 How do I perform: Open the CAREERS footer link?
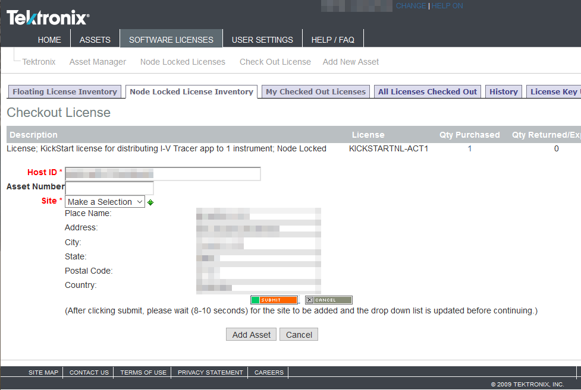269,373
